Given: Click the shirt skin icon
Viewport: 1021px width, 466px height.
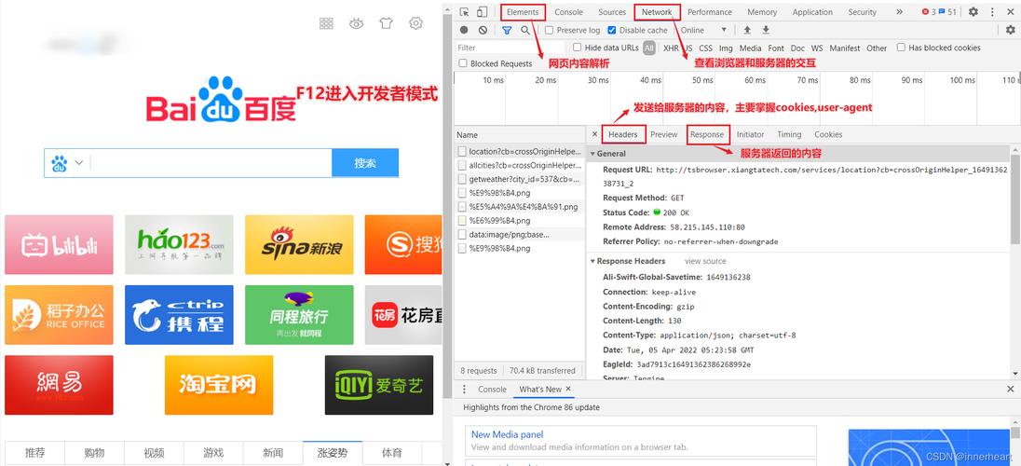Looking at the screenshot, I should [386, 23].
